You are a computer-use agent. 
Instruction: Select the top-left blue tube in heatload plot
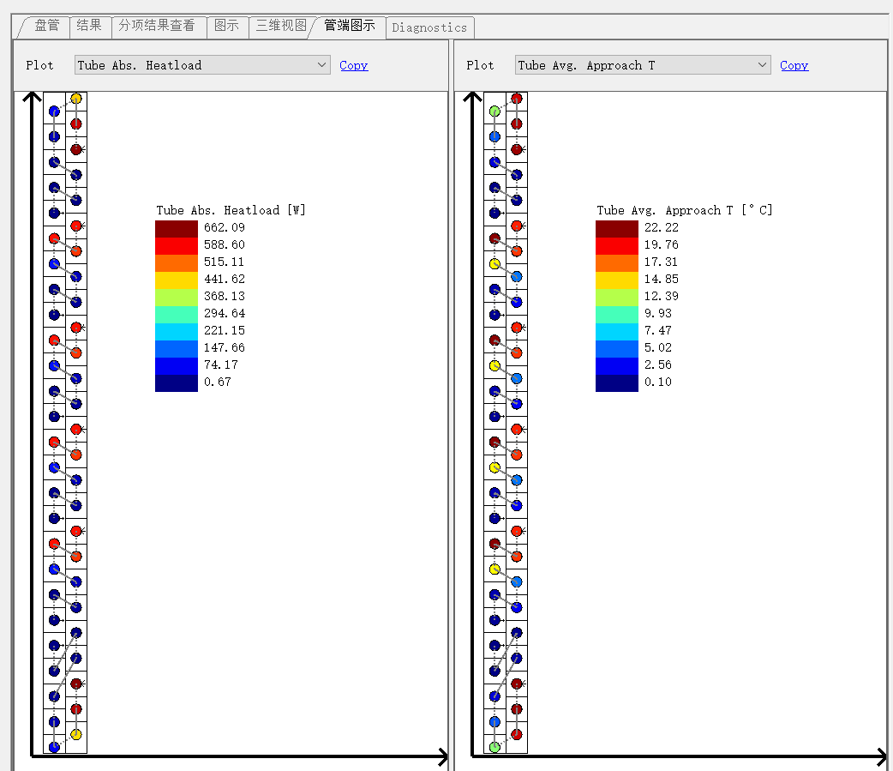pos(54,111)
